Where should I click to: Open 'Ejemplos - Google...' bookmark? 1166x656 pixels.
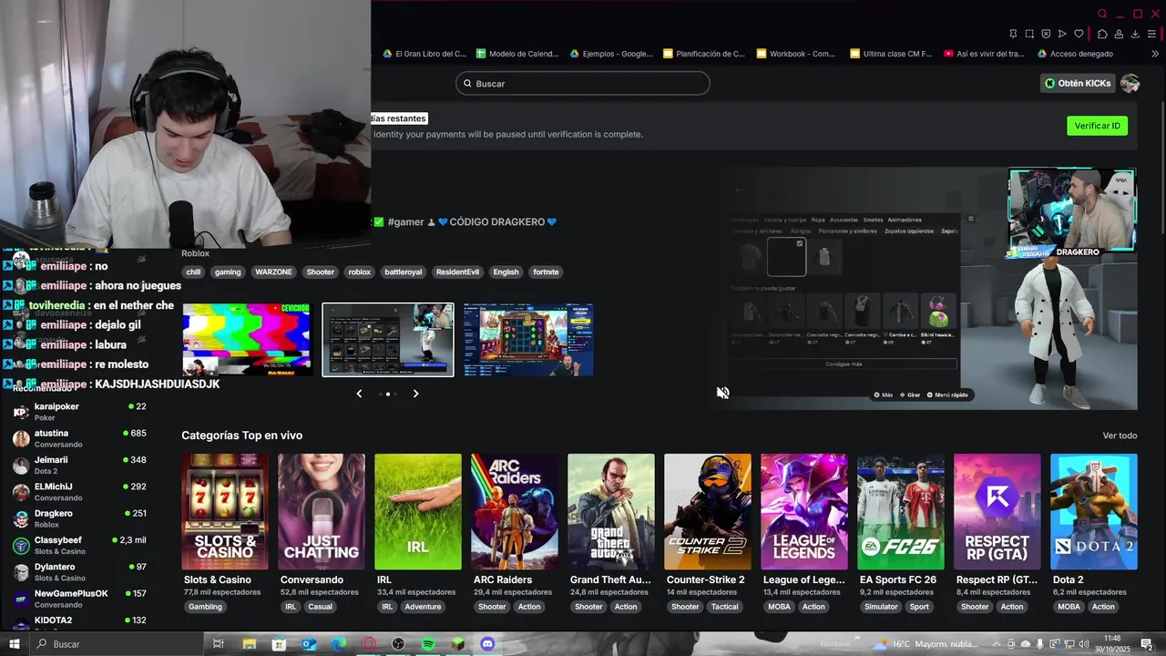[611, 54]
